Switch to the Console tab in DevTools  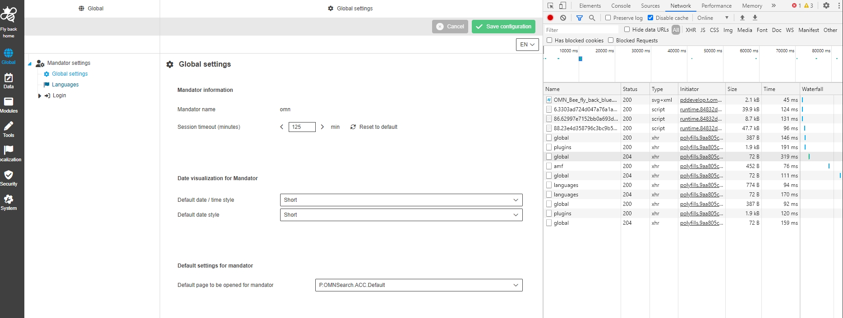click(621, 6)
